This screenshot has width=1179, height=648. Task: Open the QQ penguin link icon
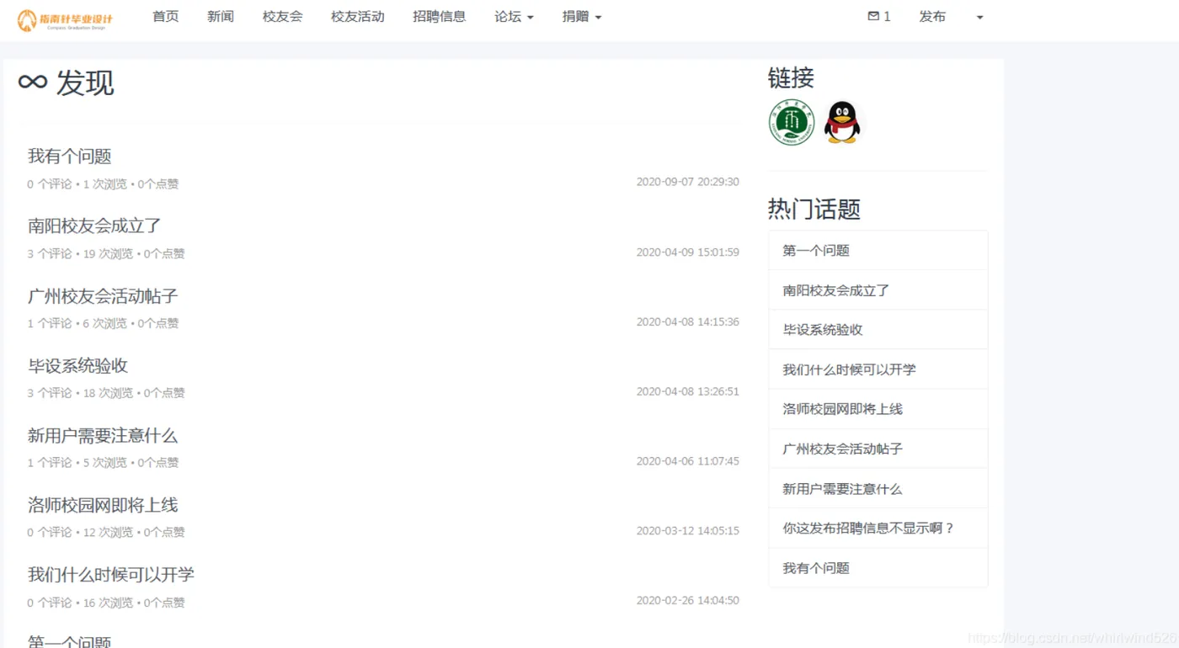842,122
